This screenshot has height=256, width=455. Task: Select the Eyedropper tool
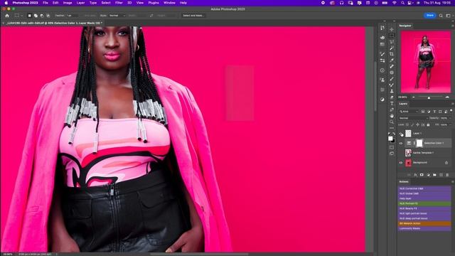(392, 60)
